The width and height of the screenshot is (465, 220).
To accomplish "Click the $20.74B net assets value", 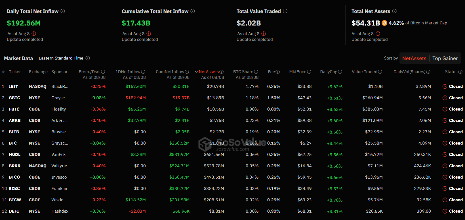I will click(x=216, y=86).
